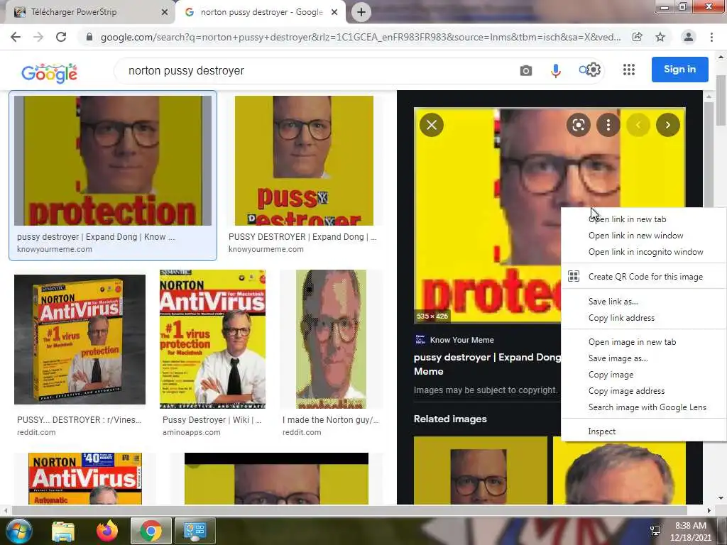Open the PUSSY DESTROYER Expand Dong thumbnail
Viewport: 727px width, 545px height.
304,160
